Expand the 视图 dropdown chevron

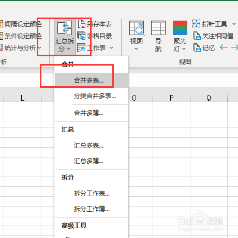pyautogui.click(x=136, y=49)
